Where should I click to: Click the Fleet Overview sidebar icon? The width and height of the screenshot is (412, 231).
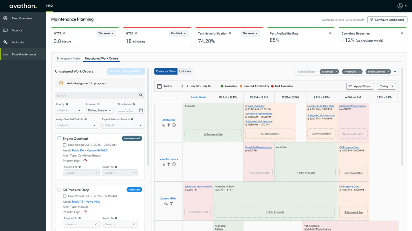pos(6,18)
